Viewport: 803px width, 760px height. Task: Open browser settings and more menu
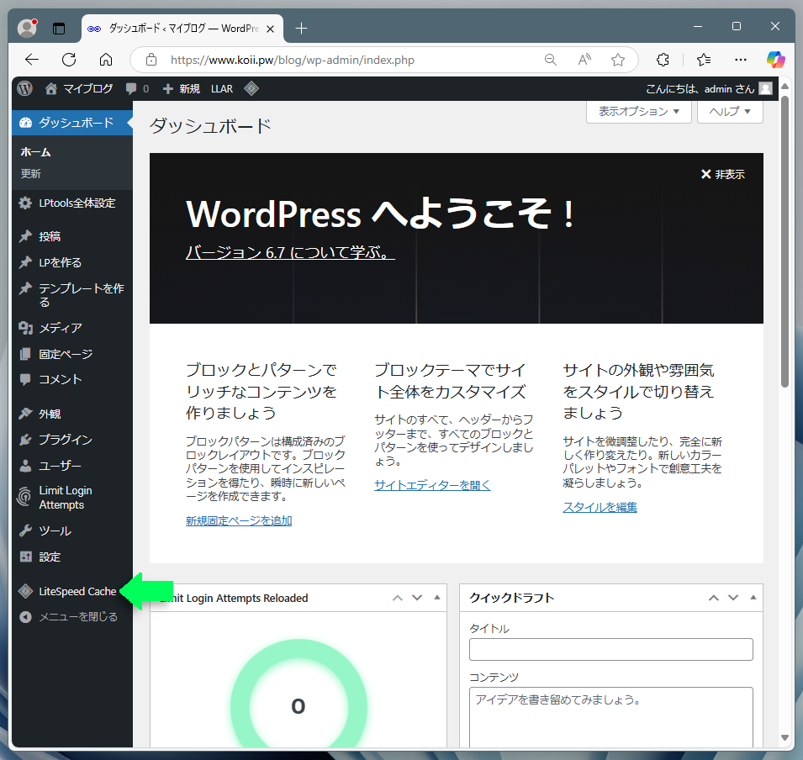pyautogui.click(x=741, y=60)
